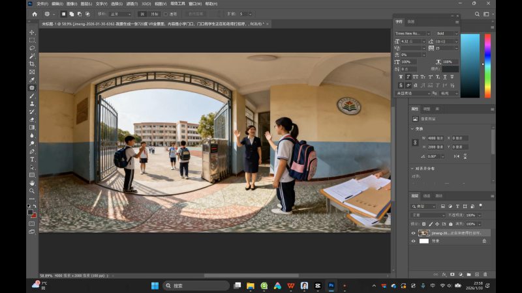The image size is (522, 293).
Task: Add a layer mask
Action: 452,274
